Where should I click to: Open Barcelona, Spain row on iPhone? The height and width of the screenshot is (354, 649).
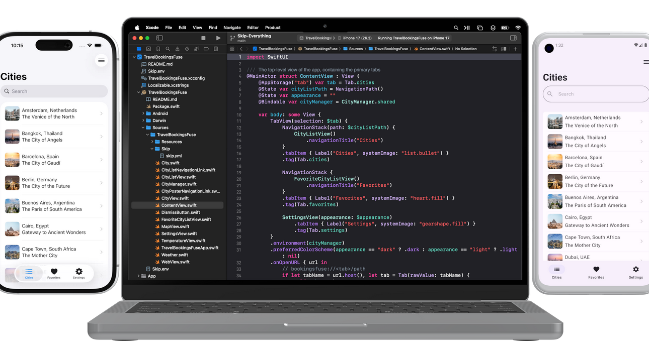pos(54,160)
